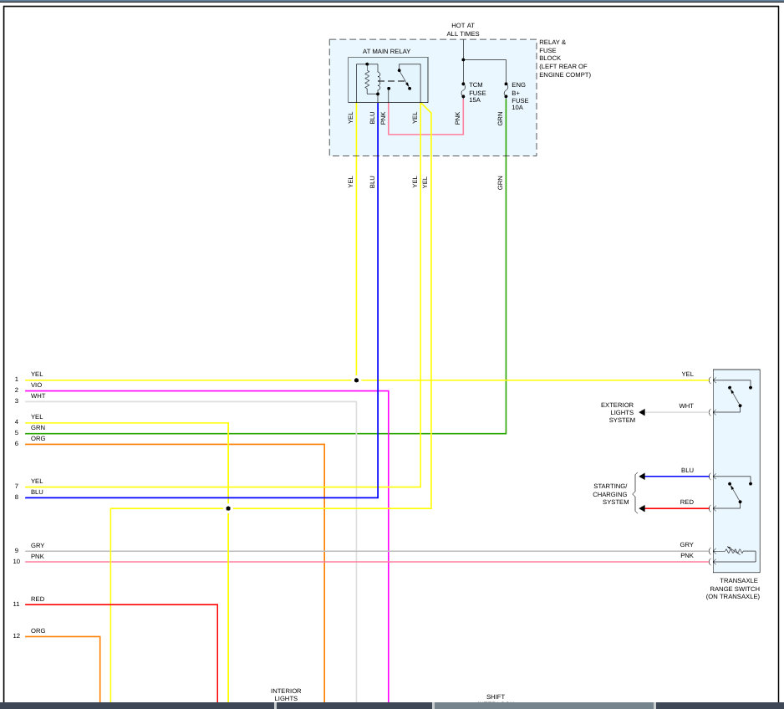Click the splice dot on wire 1 YEL
Viewport: 784px width, 709px height.
357,380
